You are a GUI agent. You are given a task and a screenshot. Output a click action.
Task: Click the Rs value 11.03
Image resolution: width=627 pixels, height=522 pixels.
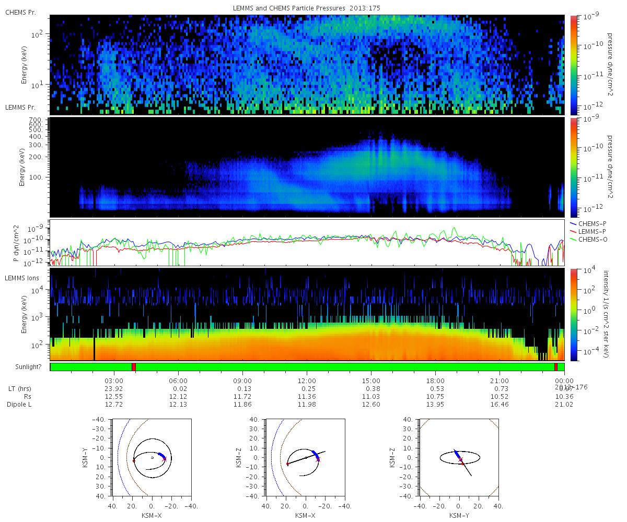pos(371,397)
